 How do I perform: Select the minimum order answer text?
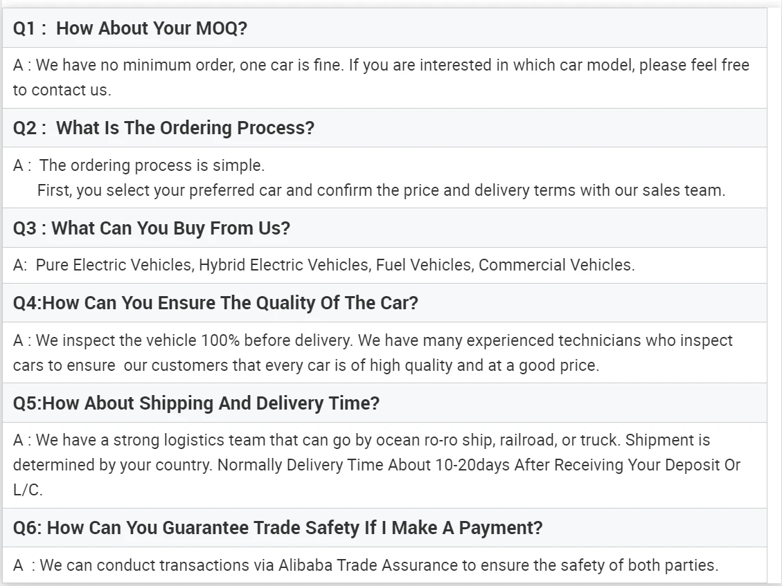coord(381,77)
